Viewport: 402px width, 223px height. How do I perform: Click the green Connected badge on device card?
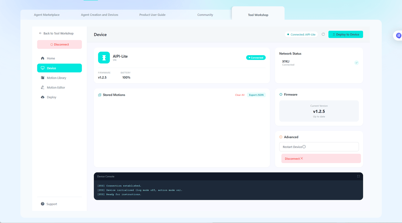(256, 58)
